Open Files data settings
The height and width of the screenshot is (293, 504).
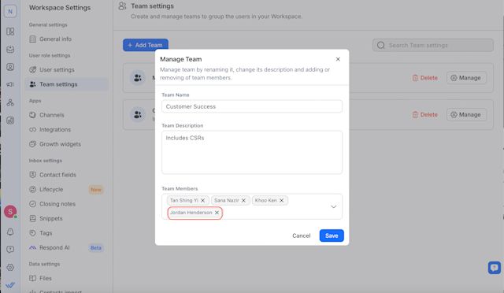click(x=67, y=278)
